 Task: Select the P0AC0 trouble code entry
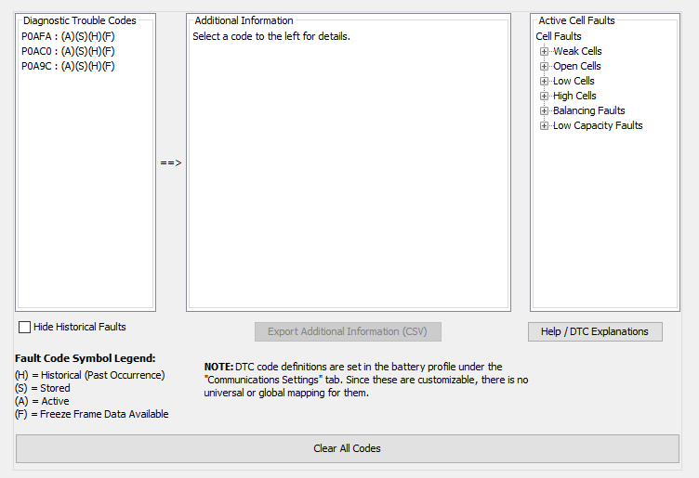(x=68, y=51)
